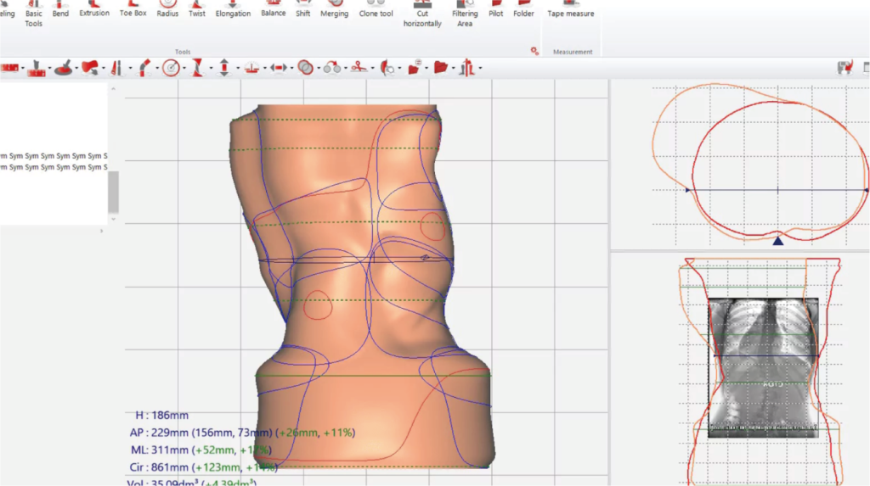Activate the Toe Box tool

(133, 9)
